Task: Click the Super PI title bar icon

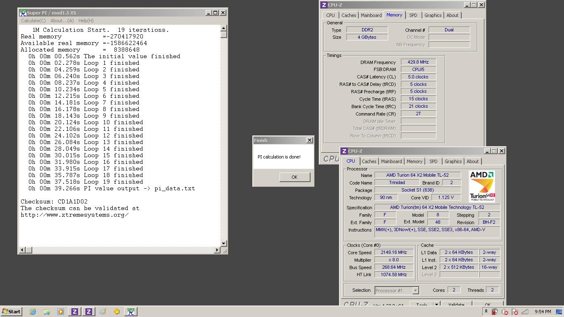Action: [x=23, y=13]
